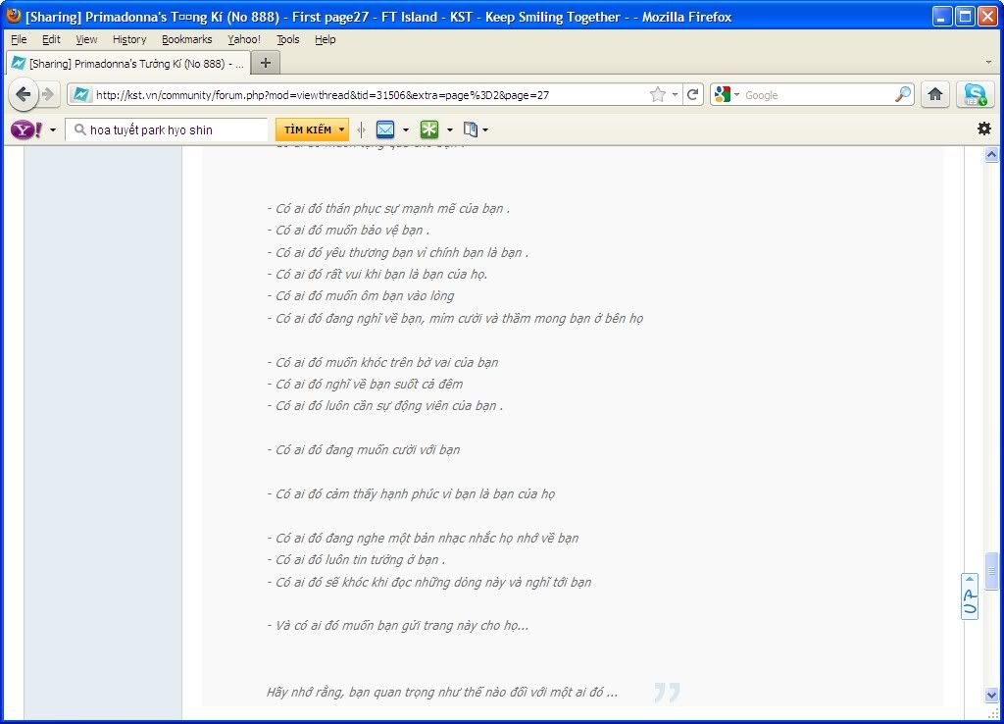The height and width of the screenshot is (724, 1004).
Task: Click text 'Có ai đó yêu thương bạn vì chính bạn'
Action: [x=398, y=252]
